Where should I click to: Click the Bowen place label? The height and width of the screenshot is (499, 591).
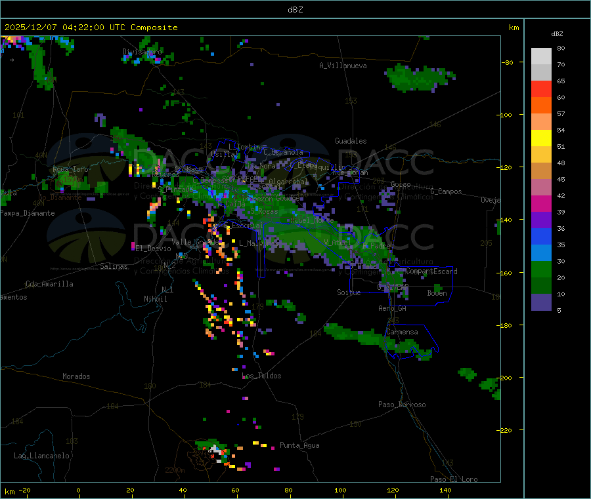437,293
